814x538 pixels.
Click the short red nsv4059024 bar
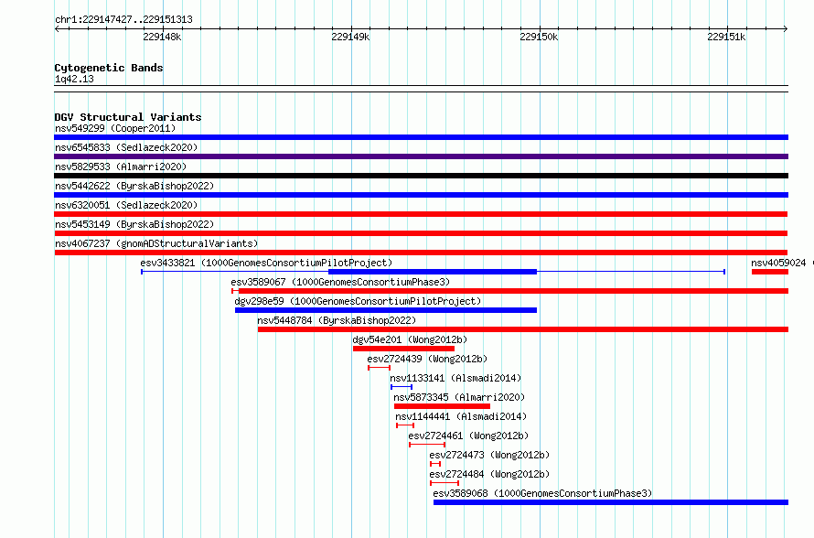[x=770, y=272]
